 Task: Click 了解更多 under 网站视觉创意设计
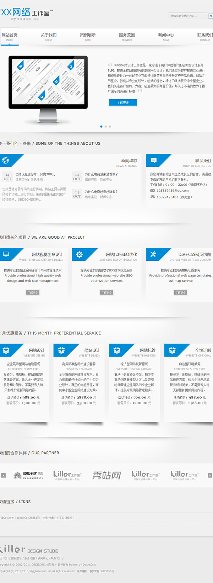(x=33, y=293)
